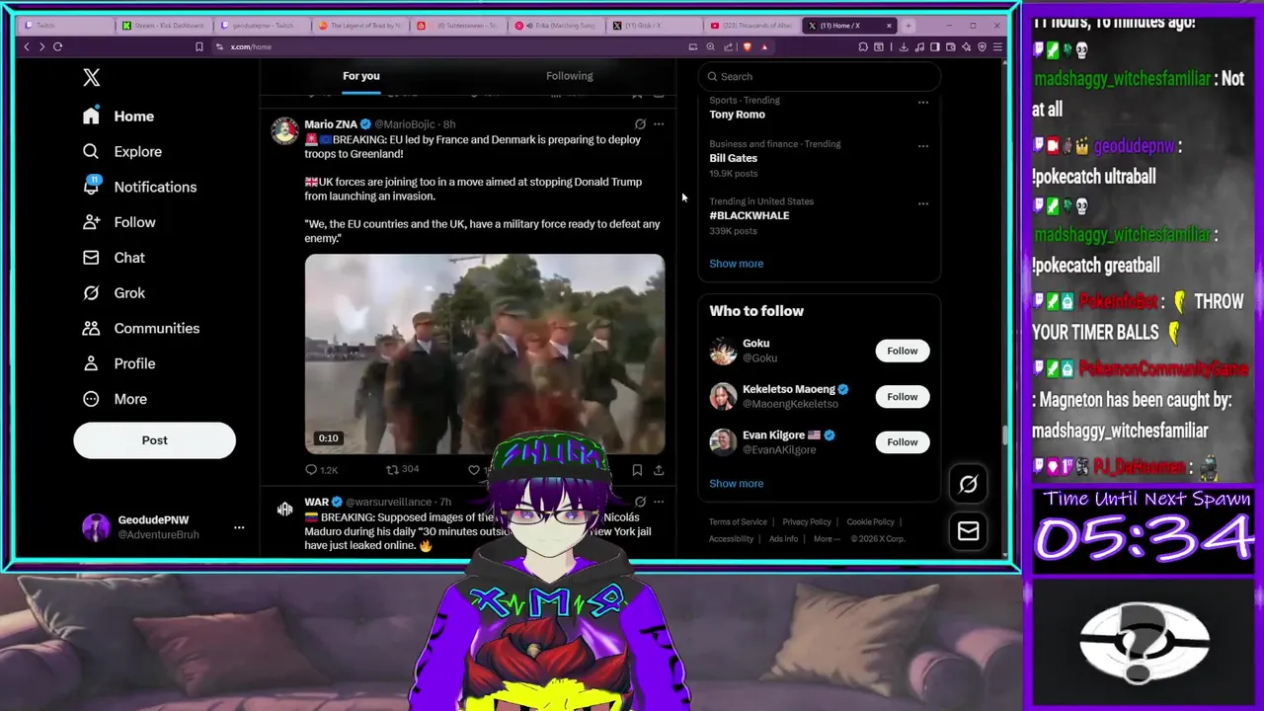Image resolution: width=1264 pixels, height=711 pixels.
Task: Open the #BLACKWHALE trending topic
Action: coord(749,215)
